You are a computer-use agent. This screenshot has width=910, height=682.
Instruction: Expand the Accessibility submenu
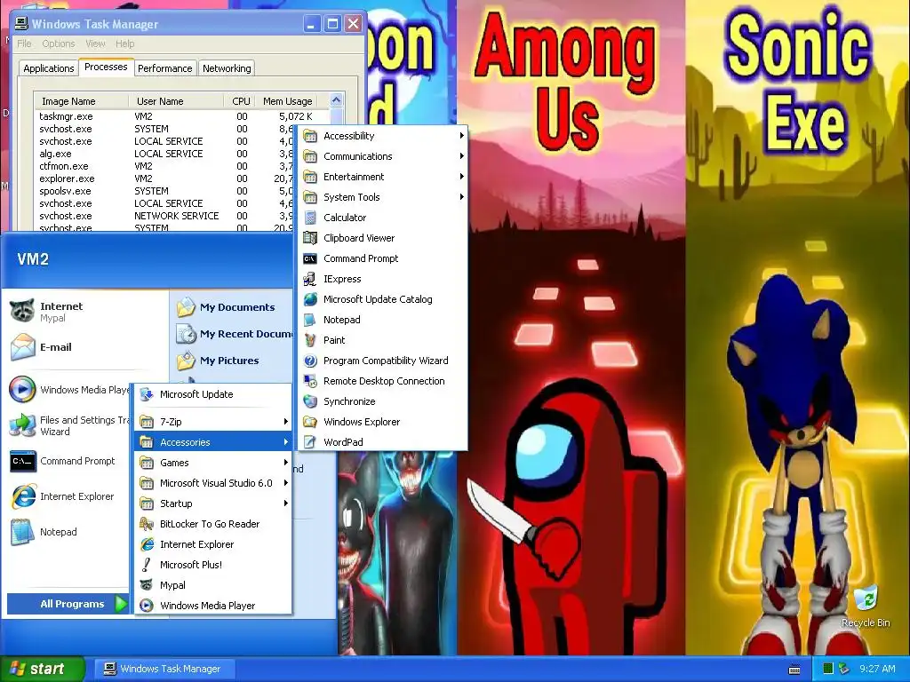click(383, 136)
